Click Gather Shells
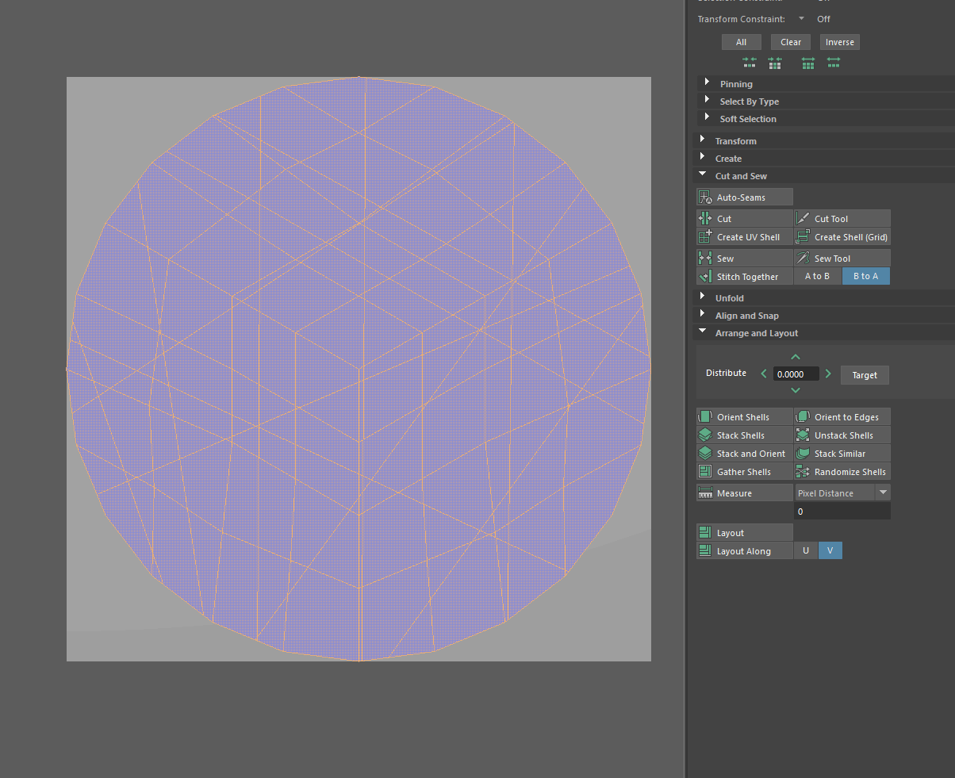This screenshot has width=955, height=778. click(x=745, y=471)
